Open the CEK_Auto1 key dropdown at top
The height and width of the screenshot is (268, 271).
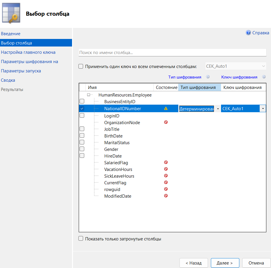point(236,66)
